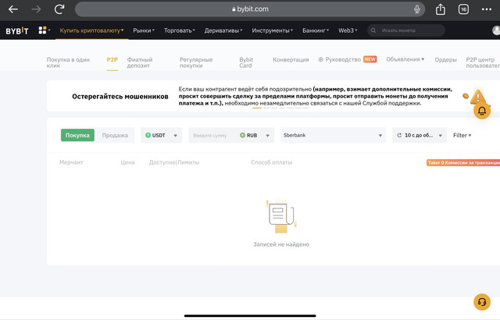Open the browser share icon
The width and height of the screenshot is (500, 320).
[441, 9]
